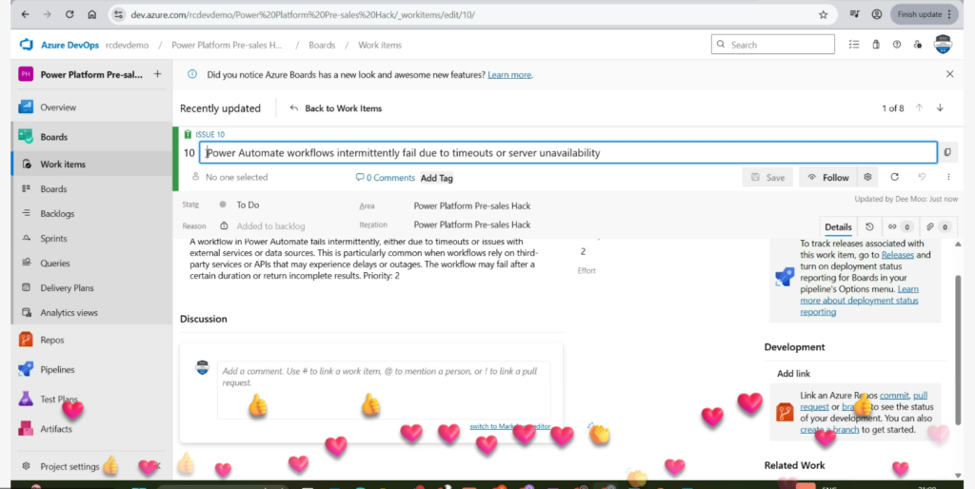Open the Overview hub in sidebar
975x489 pixels.
[58, 108]
